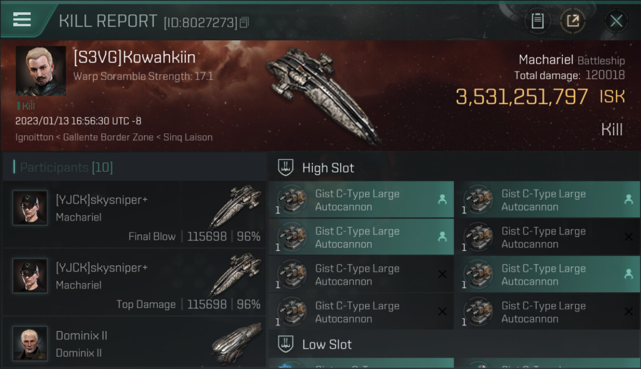
Task: Expand the Low Slot section
Action: click(x=327, y=344)
